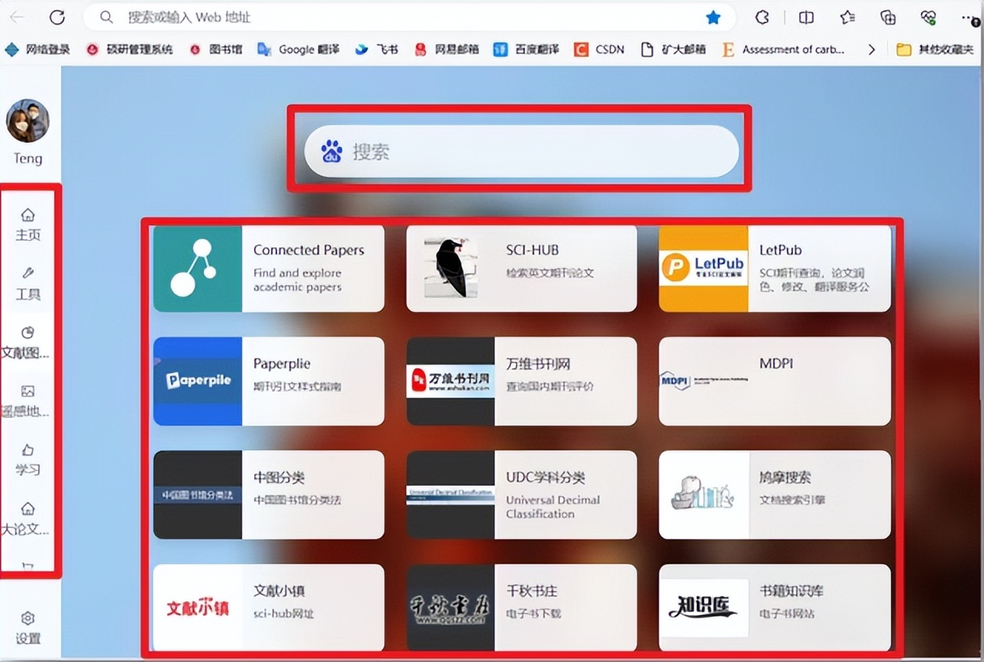Open 学习 category in sidebar
984x662 pixels.
[x=28, y=460]
